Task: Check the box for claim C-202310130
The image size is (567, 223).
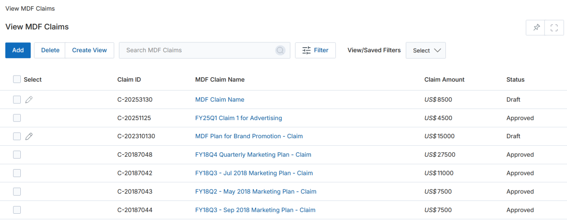Action: click(x=17, y=136)
